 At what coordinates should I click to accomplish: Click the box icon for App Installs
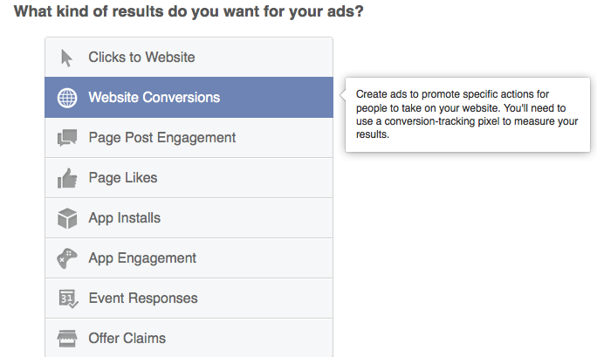click(67, 218)
